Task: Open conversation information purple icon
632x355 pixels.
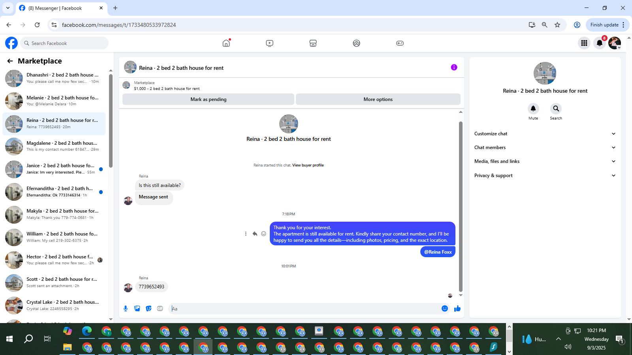Action: tap(454, 67)
